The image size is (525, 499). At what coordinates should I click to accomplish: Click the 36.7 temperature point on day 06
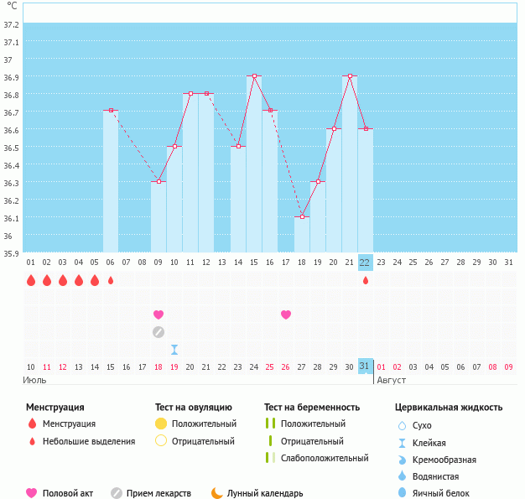[111, 111]
